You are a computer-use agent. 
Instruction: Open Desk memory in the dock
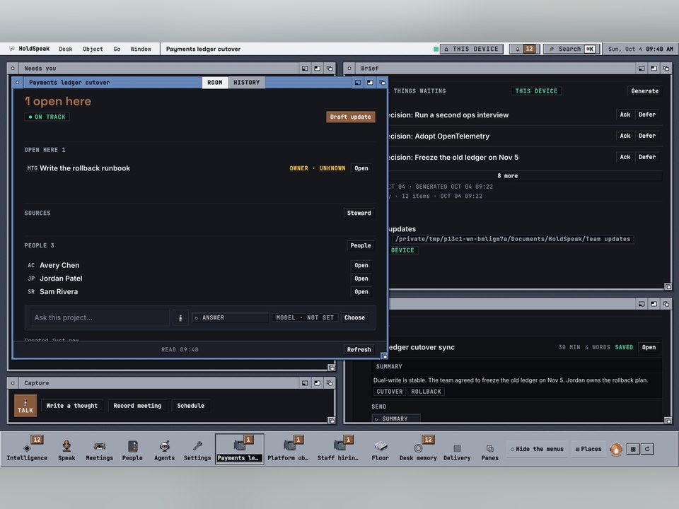(418, 450)
